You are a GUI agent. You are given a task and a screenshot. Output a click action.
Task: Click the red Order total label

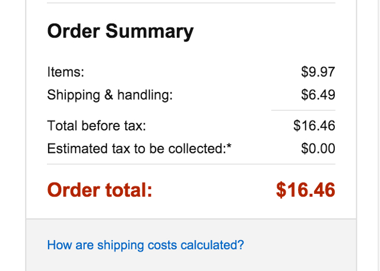(100, 190)
